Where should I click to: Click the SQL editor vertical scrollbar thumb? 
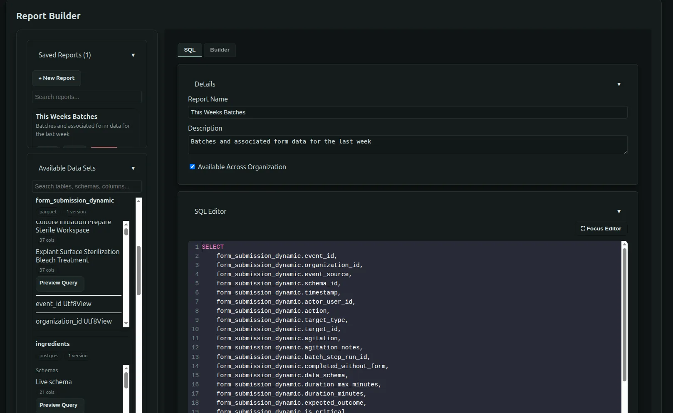[624, 314]
